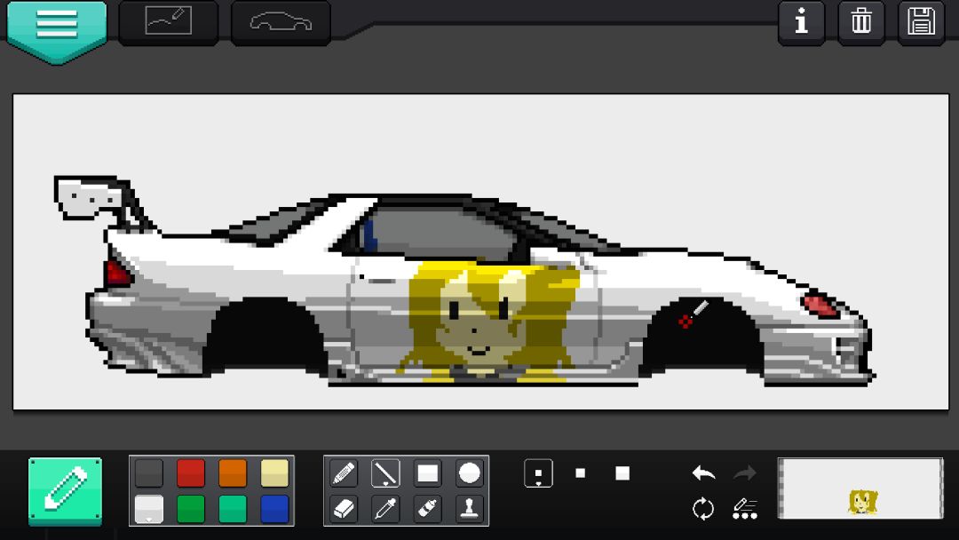Select the line tool

click(x=385, y=473)
